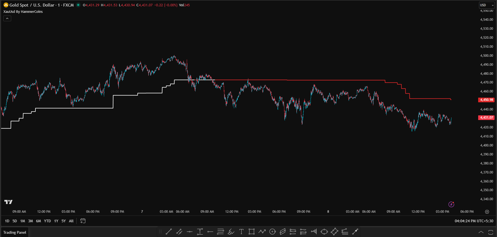The image size is (497, 237).
Task: Select the Fib Retracement tool
Action: [221, 232]
